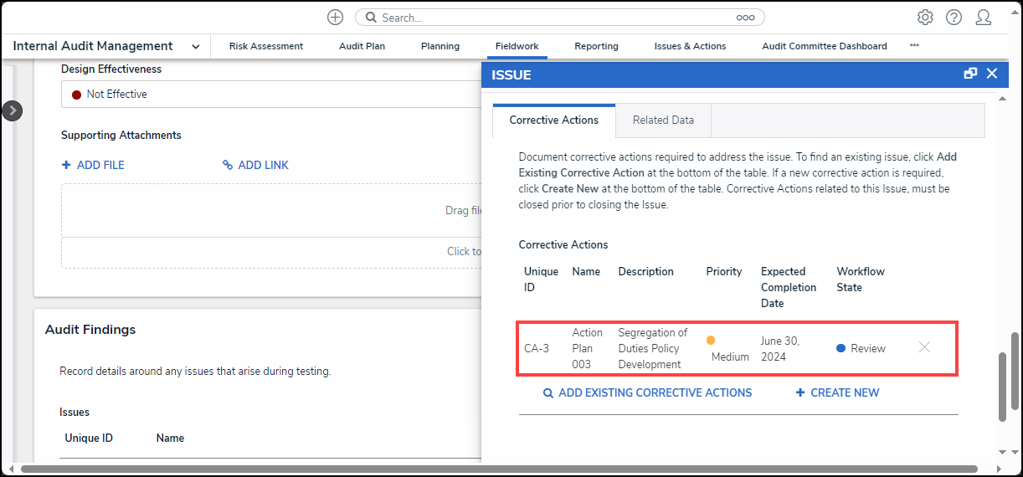Click the search options dots icon

[x=745, y=18]
